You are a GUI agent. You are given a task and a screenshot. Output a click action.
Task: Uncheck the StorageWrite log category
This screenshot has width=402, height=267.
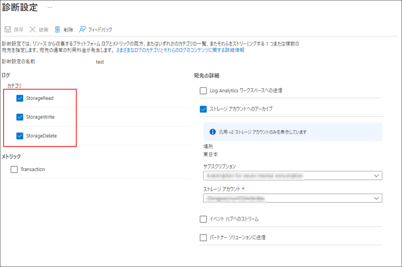[x=20, y=117]
